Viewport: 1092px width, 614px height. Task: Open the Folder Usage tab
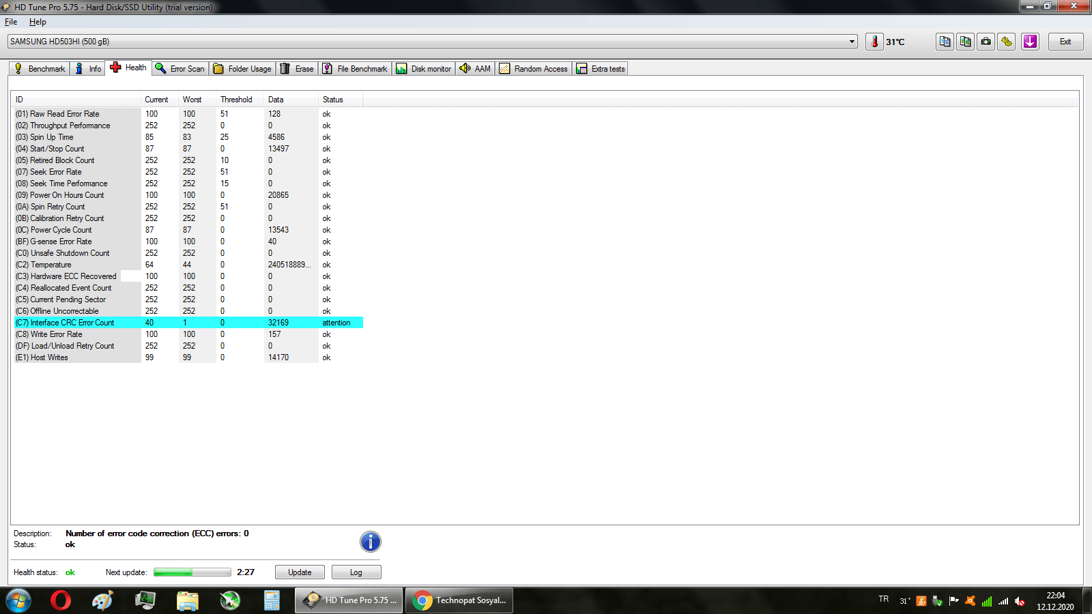coord(242,69)
